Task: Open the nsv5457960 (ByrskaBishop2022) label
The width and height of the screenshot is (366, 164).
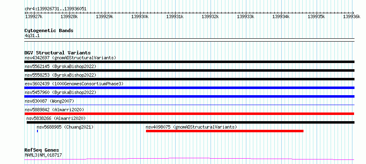Action: click(x=60, y=92)
